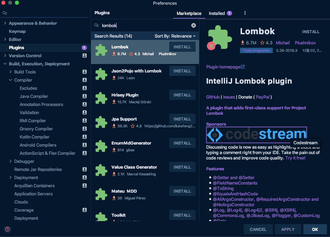The height and width of the screenshot is (237, 330).
Task: Click the plugin homepage external link icon
Action: click(x=243, y=67)
